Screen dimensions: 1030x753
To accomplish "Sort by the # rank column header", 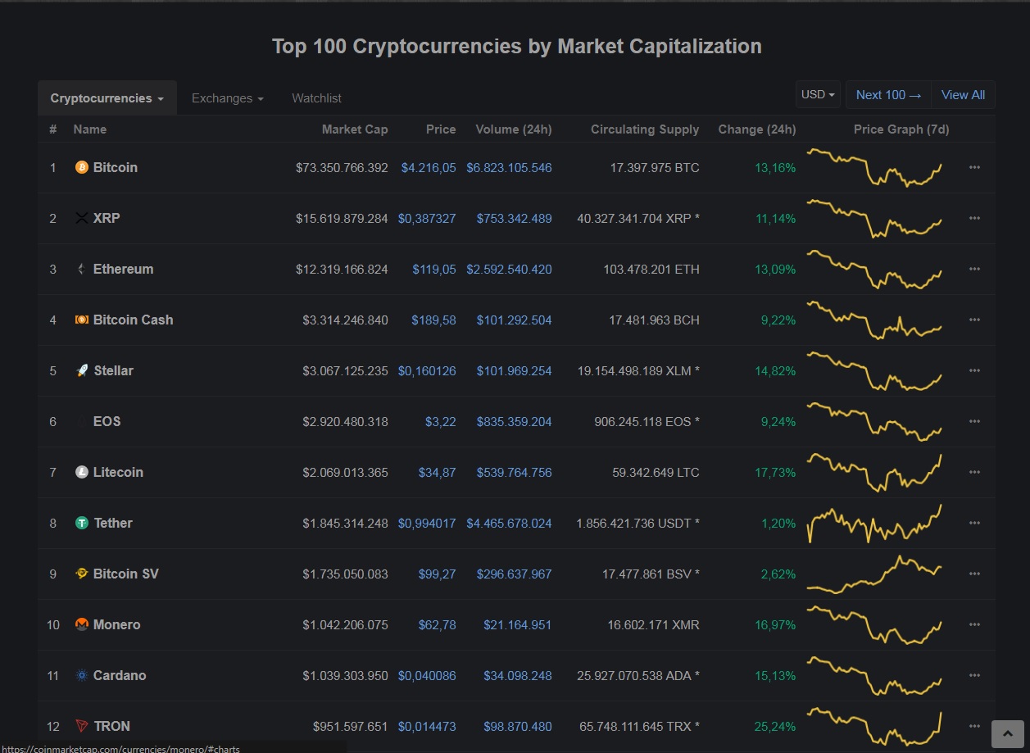I will point(53,129).
